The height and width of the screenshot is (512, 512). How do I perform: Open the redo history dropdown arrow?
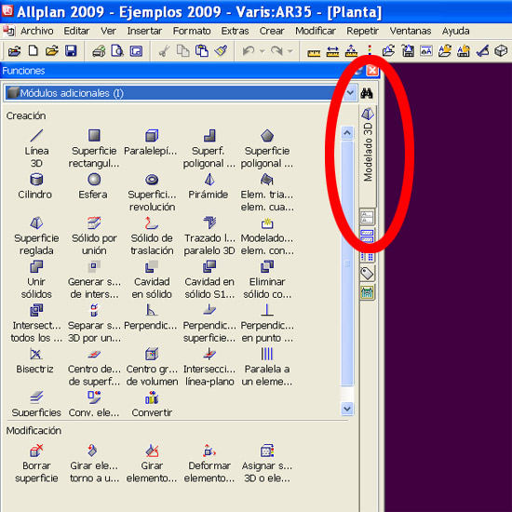290,51
